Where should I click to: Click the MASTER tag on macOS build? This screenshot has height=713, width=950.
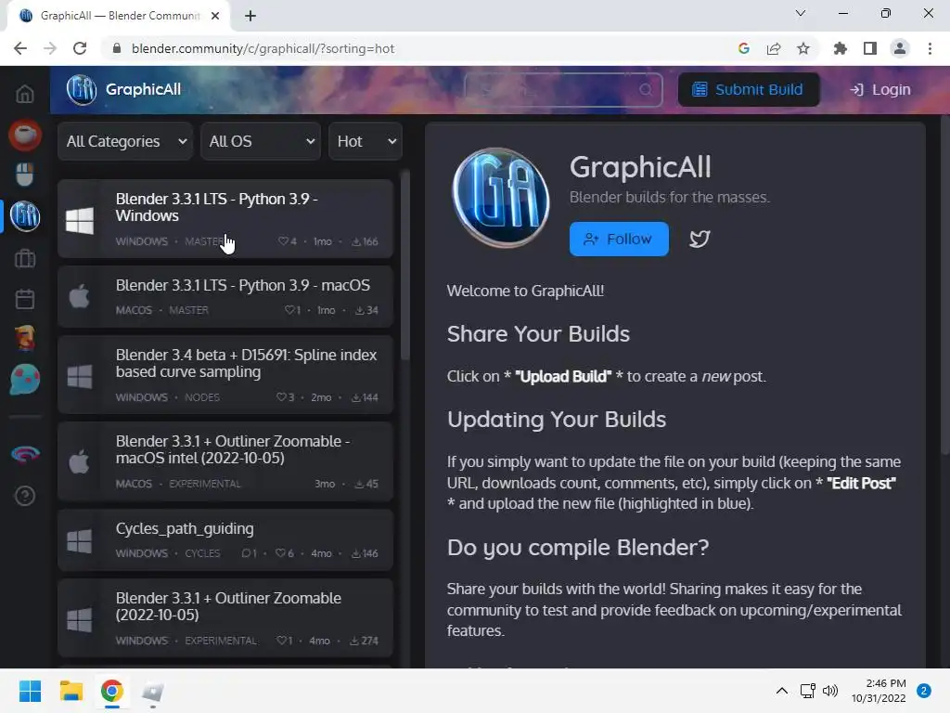pyautogui.click(x=188, y=310)
